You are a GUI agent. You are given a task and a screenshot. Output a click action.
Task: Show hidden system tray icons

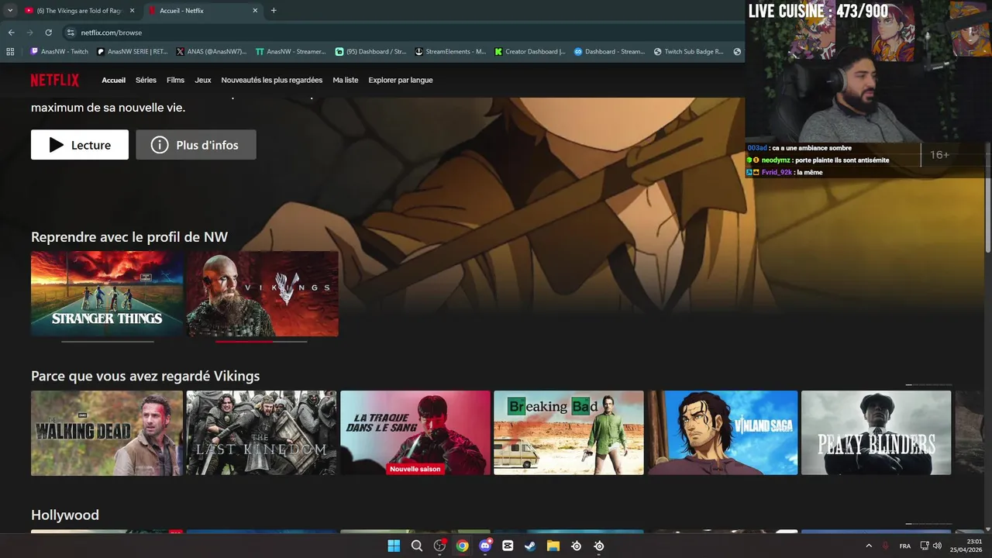868,546
